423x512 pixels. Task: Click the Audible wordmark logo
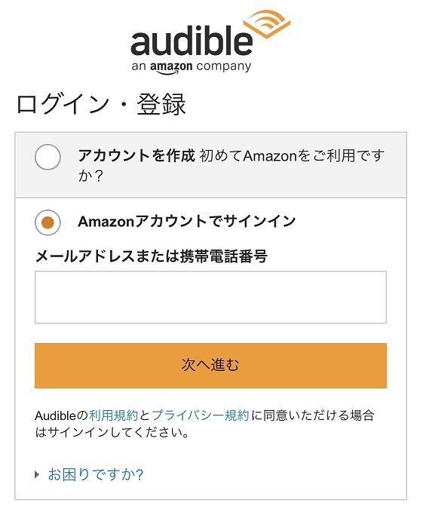point(192,40)
